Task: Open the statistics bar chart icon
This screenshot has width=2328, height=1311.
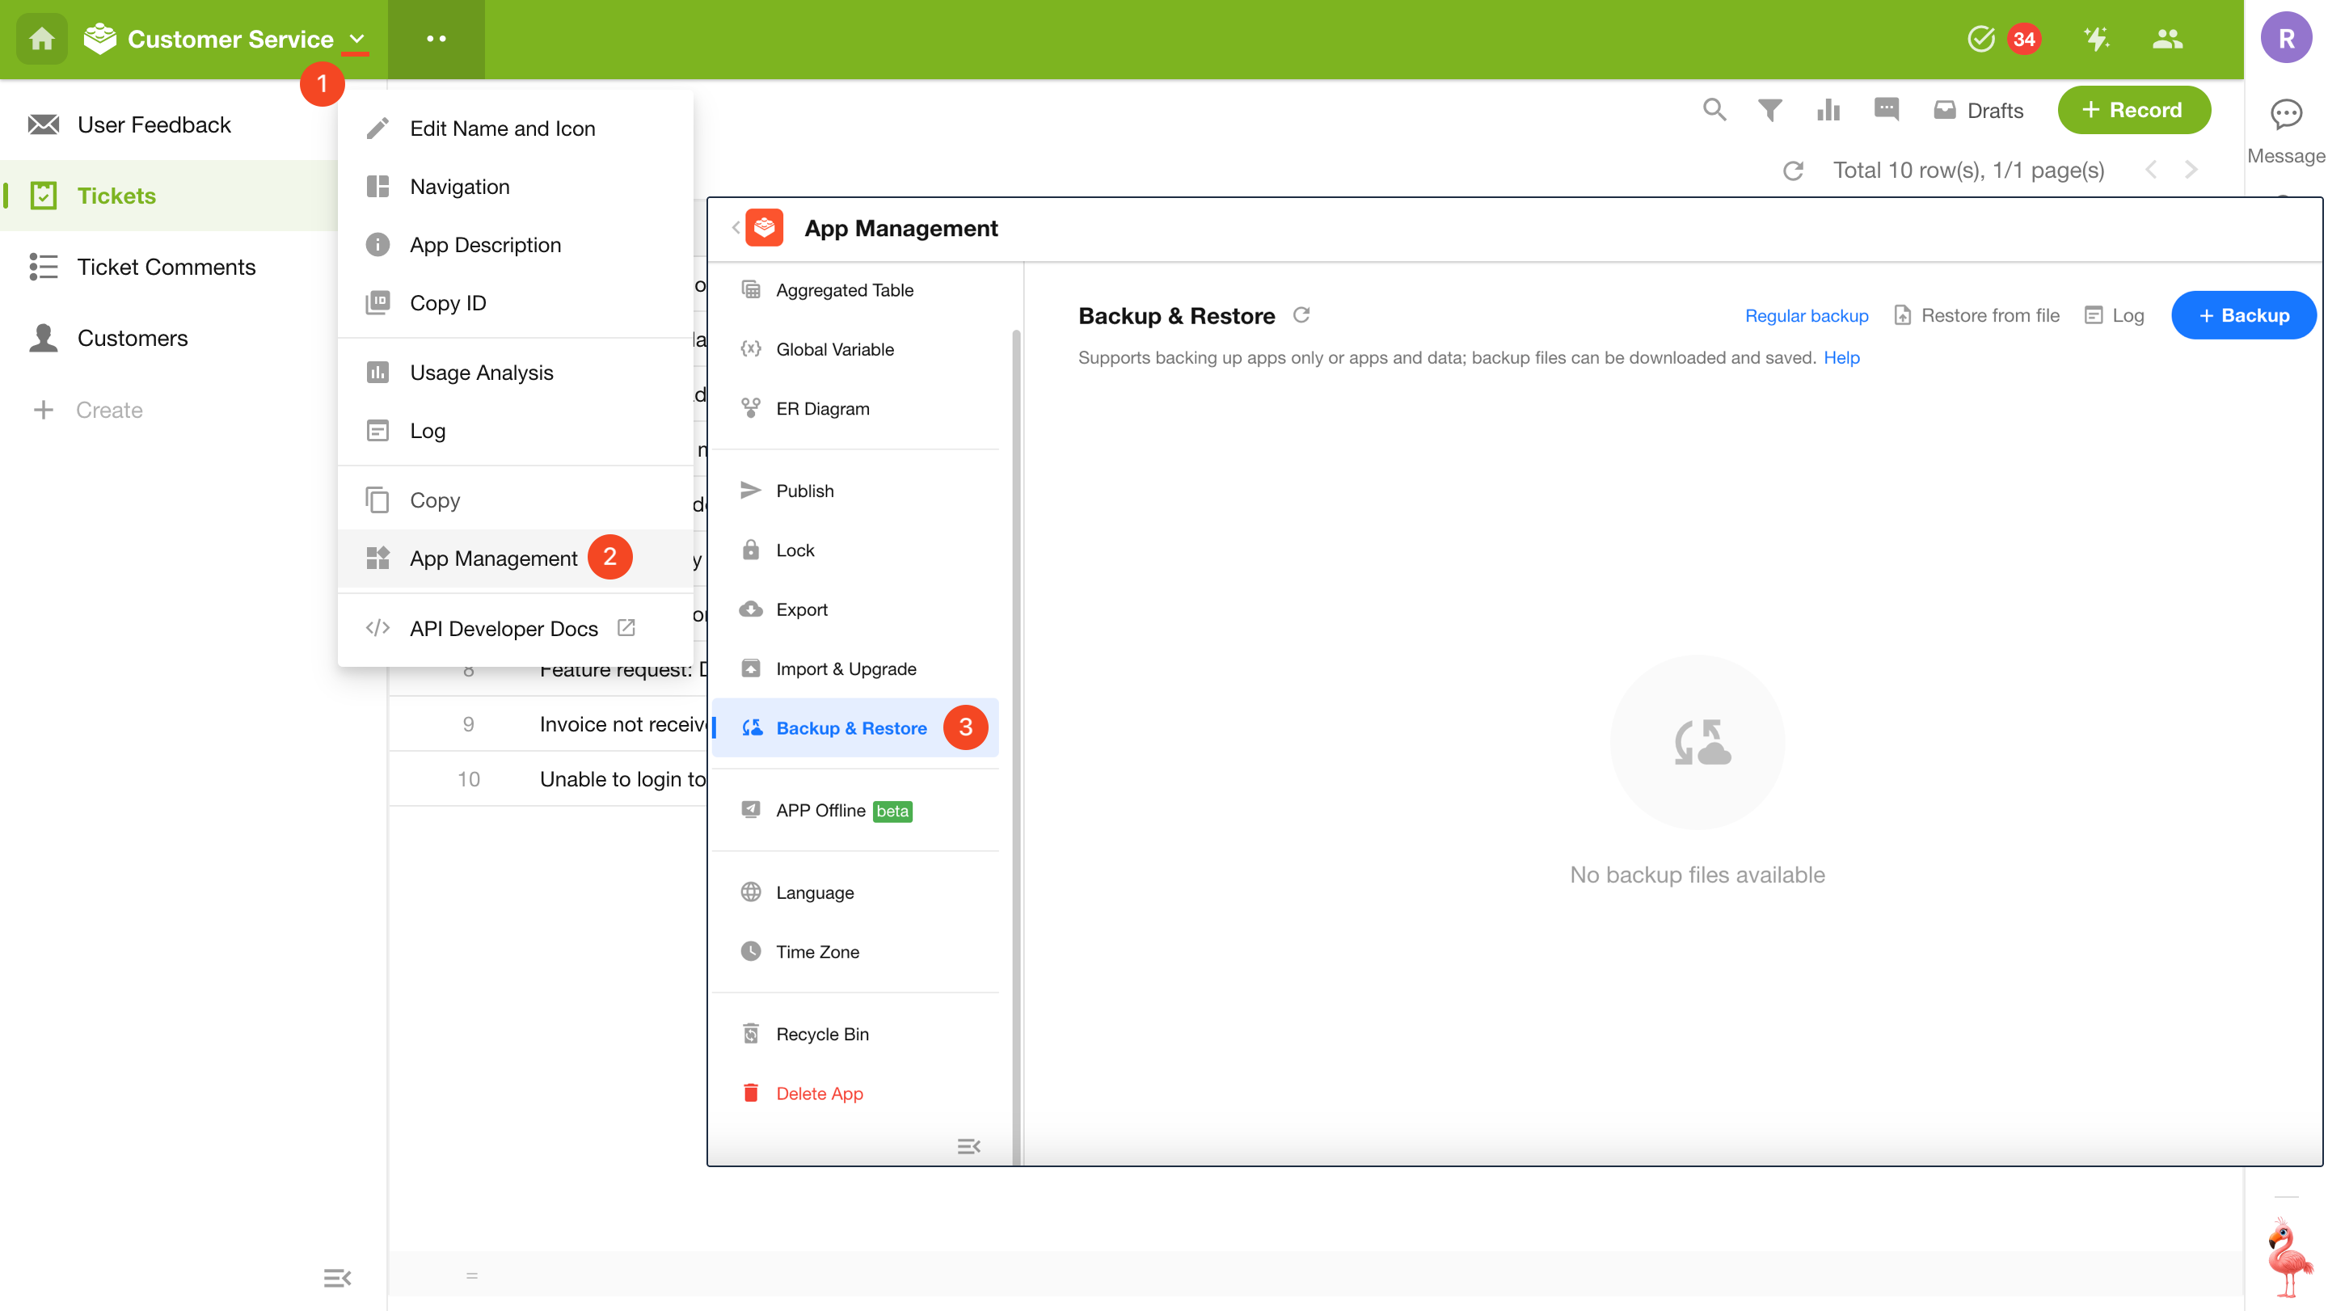Action: tap(1828, 110)
